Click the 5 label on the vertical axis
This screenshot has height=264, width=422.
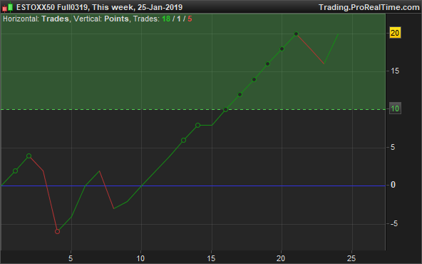393,148
